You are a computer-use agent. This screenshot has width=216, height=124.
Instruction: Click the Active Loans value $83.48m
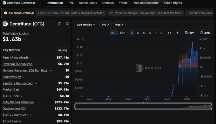tap(63, 121)
